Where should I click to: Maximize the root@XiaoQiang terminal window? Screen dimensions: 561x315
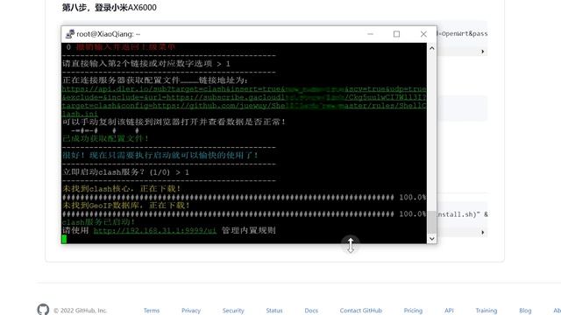396,34
